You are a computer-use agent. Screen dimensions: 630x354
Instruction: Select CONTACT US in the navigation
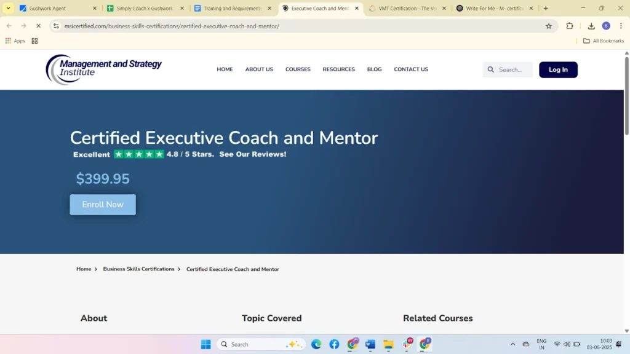411,69
